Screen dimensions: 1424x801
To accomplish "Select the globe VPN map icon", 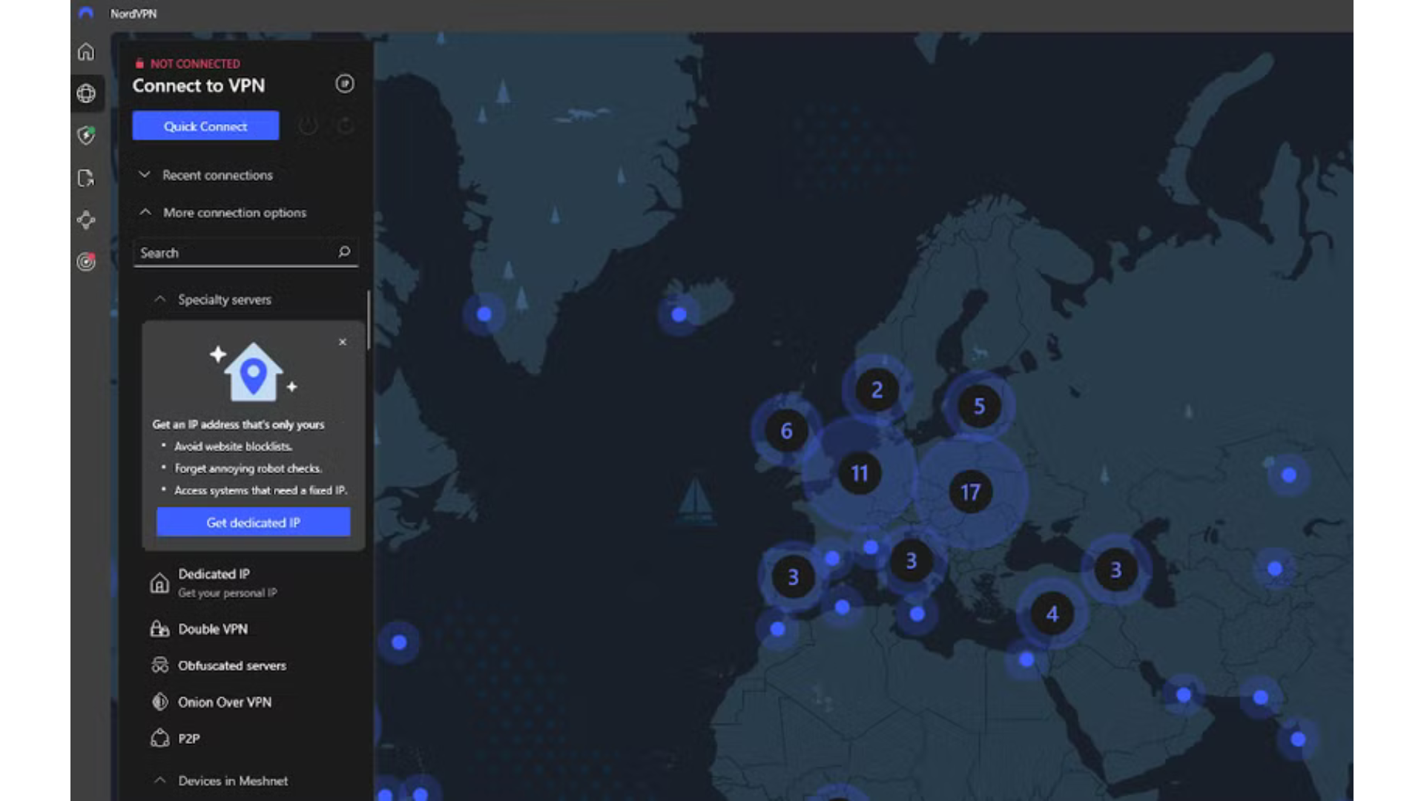I will (86, 93).
